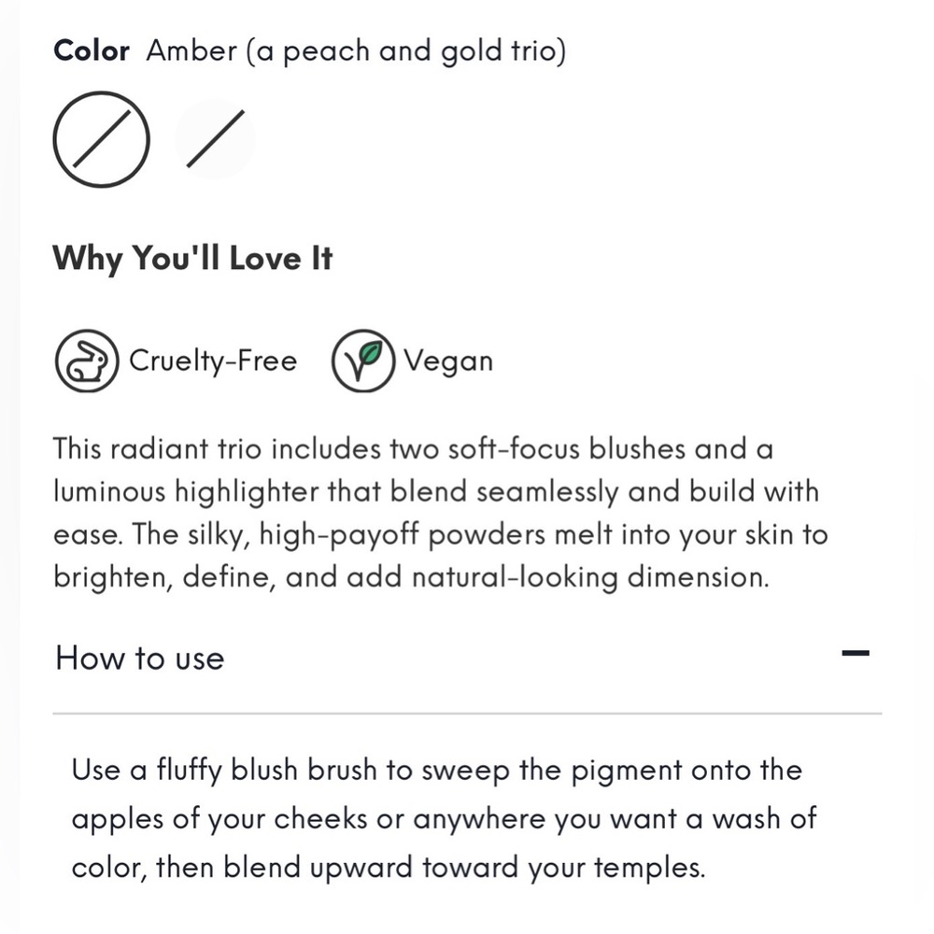This screenshot has height=934, width=934.
Task: Click the bold Color label
Action: click(x=92, y=50)
